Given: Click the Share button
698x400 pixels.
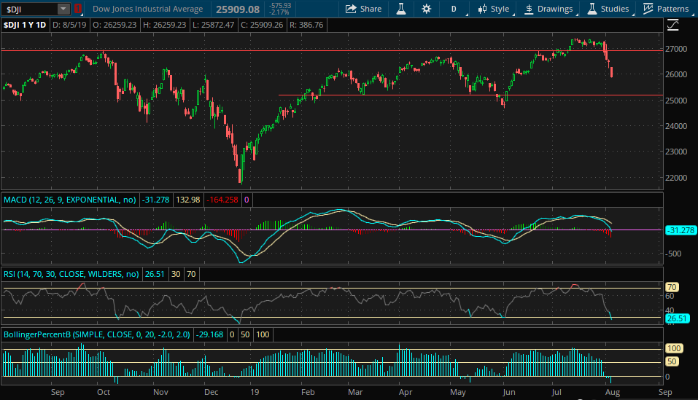Looking at the screenshot, I should (364, 9).
